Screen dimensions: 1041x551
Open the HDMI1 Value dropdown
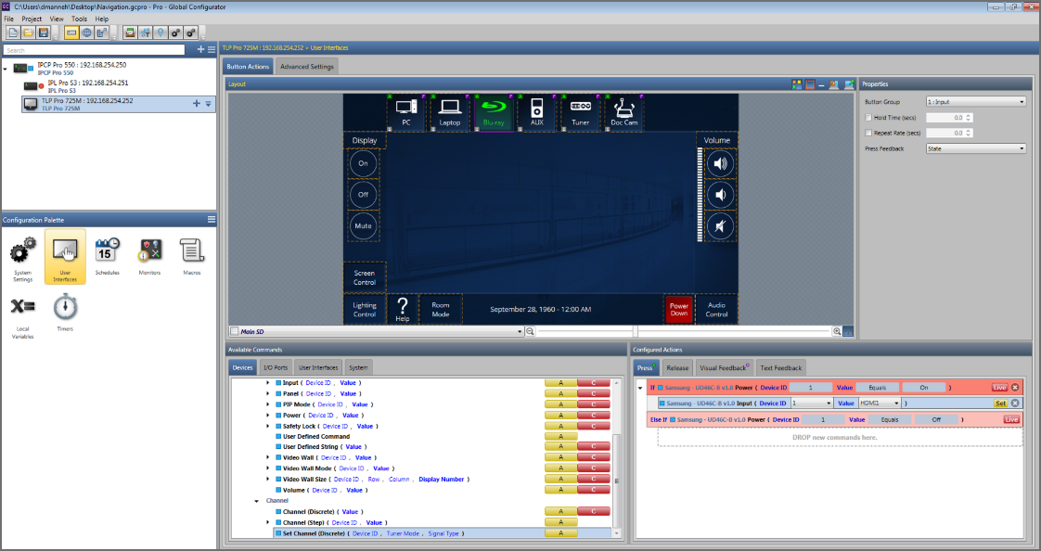click(880, 403)
